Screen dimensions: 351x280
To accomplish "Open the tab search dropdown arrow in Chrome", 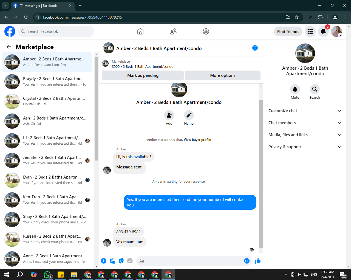I will [x=5, y=5].
